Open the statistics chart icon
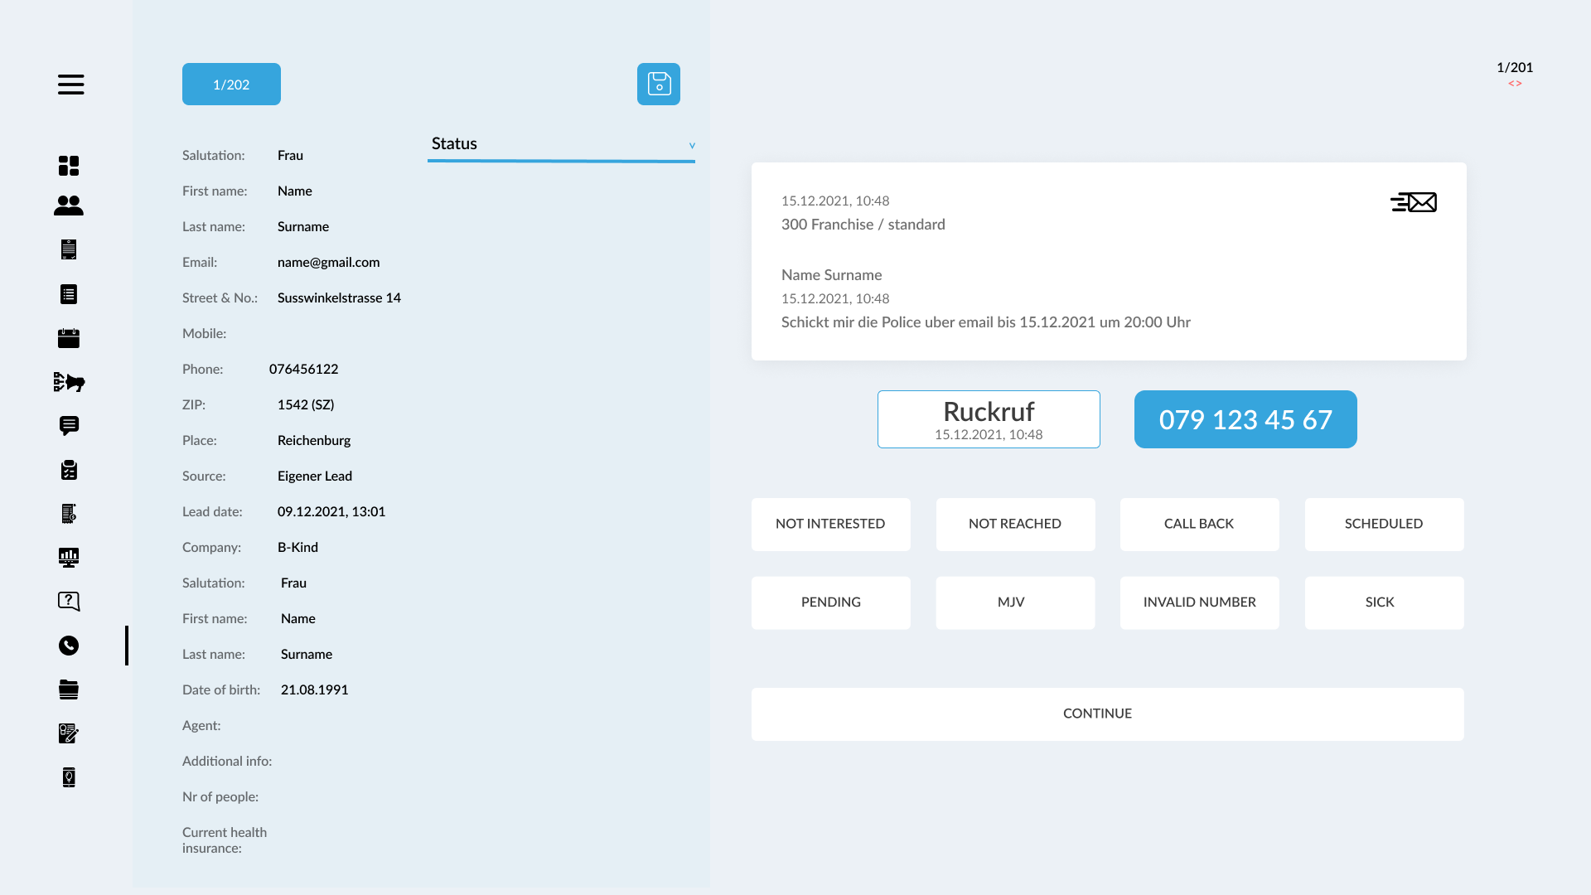This screenshot has width=1591, height=895. click(69, 558)
